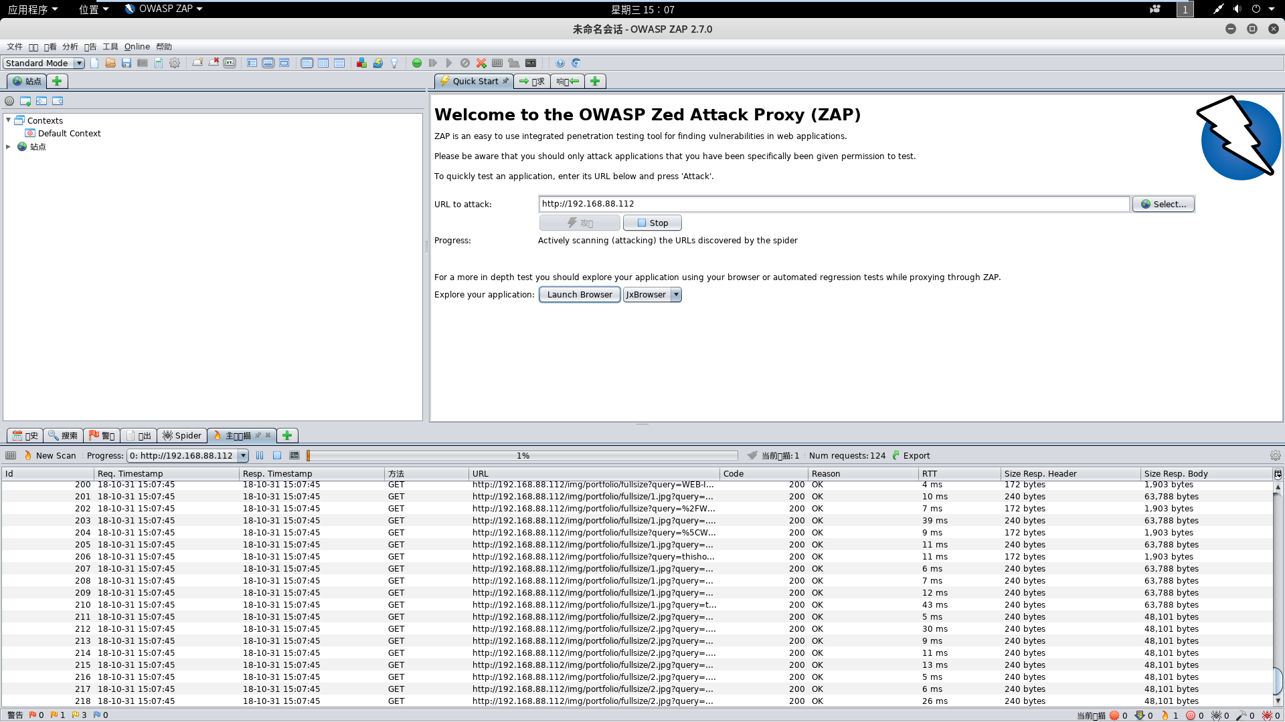The image size is (1285, 722).
Task: Open the Options gear icon in toolbar
Action: pos(175,63)
